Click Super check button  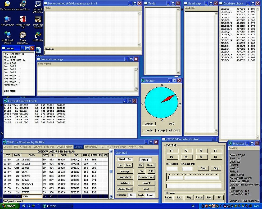pos(125,177)
